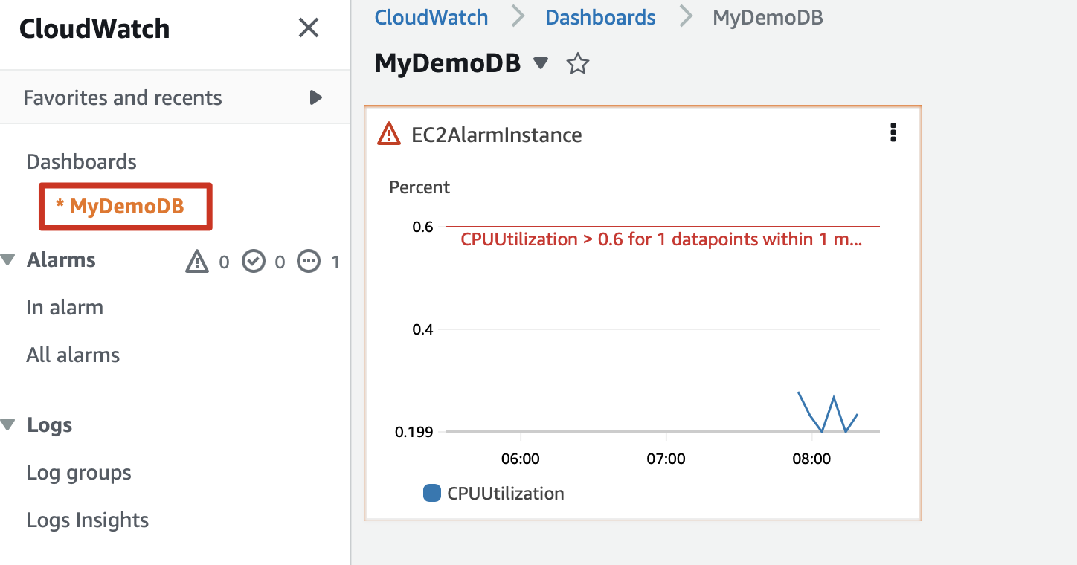Viewport: 1077px width, 565px height.
Task: Collapse the Alarms section triangle
Action: click(8, 260)
